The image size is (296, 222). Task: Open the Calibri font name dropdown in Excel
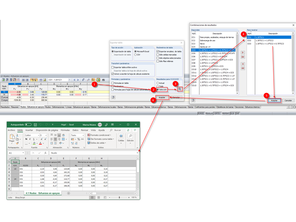[39, 135]
